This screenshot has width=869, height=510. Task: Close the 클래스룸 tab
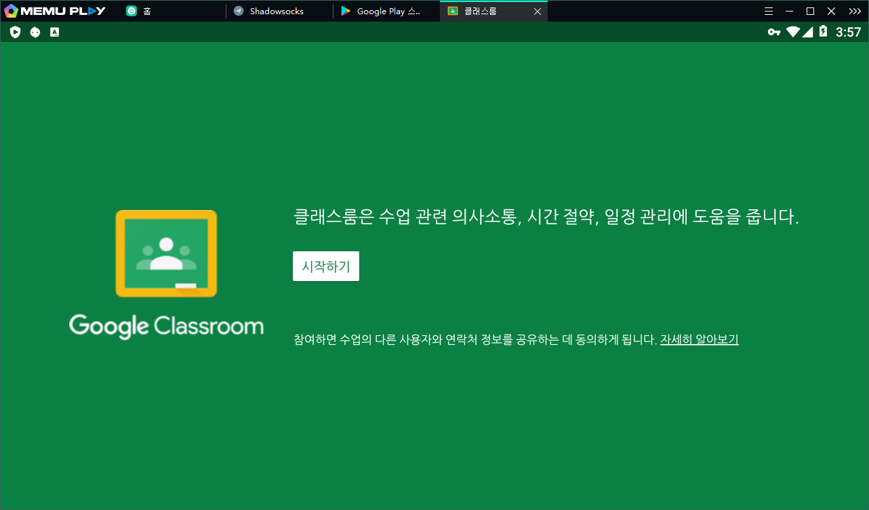tap(538, 12)
